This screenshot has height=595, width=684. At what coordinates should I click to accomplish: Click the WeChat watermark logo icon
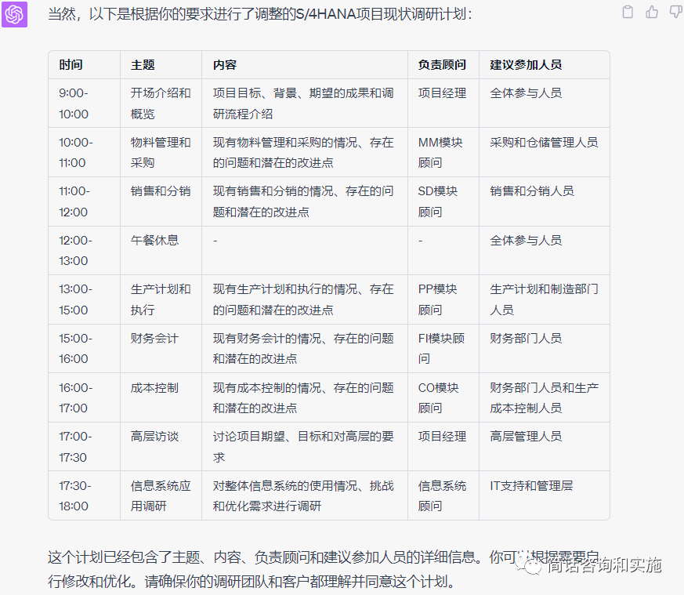tap(532, 567)
